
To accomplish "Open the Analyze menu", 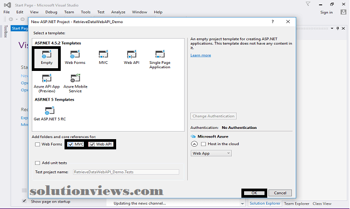I will pyautogui.click(x=118, y=12).
